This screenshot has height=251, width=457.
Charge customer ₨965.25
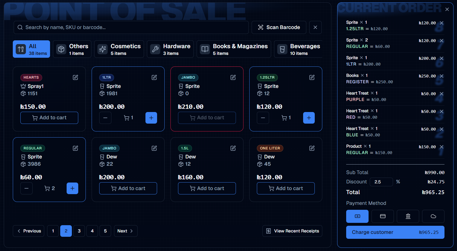(x=395, y=232)
